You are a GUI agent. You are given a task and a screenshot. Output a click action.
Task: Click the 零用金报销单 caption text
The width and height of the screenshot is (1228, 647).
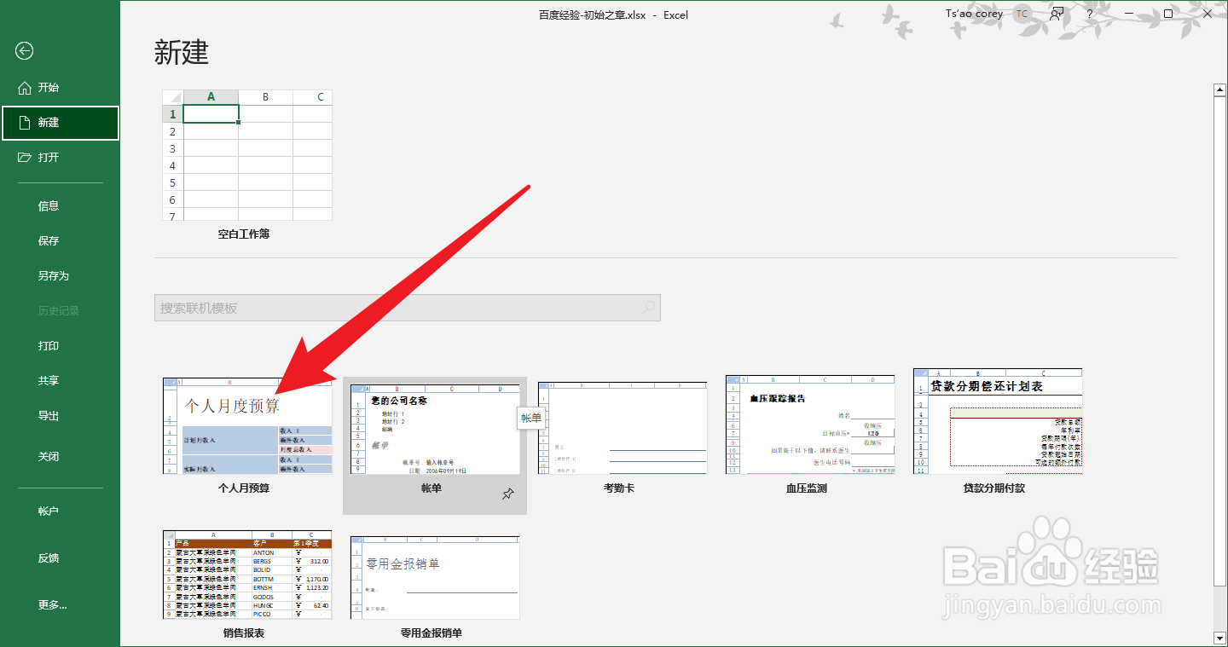tap(432, 633)
